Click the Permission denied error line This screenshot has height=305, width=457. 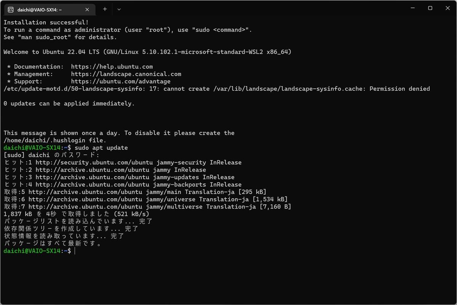(x=217, y=89)
